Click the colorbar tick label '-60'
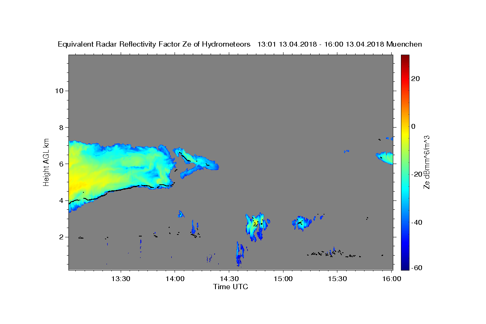Viewport: 486px width, 324px height. point(417,268)
